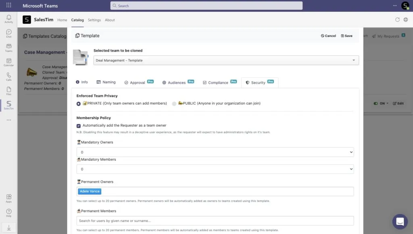The width and height of the screenshot is (413, 234).
Task: Go to SalesTim Home page
Action: (x=62, y=20)
